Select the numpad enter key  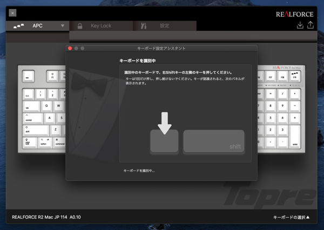click(x=295, y=136)
